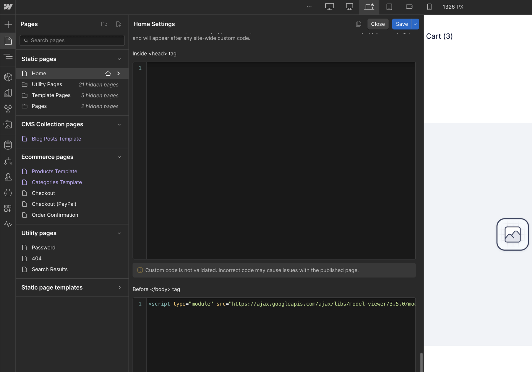Open the Style selectors droplets icon
The height and width of the screenshot is (372, 532).
pyautogui.click(x=8, y=109)
